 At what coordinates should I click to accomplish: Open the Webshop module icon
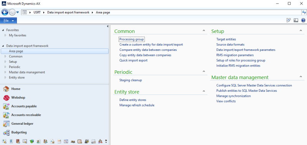click(6, 98)
